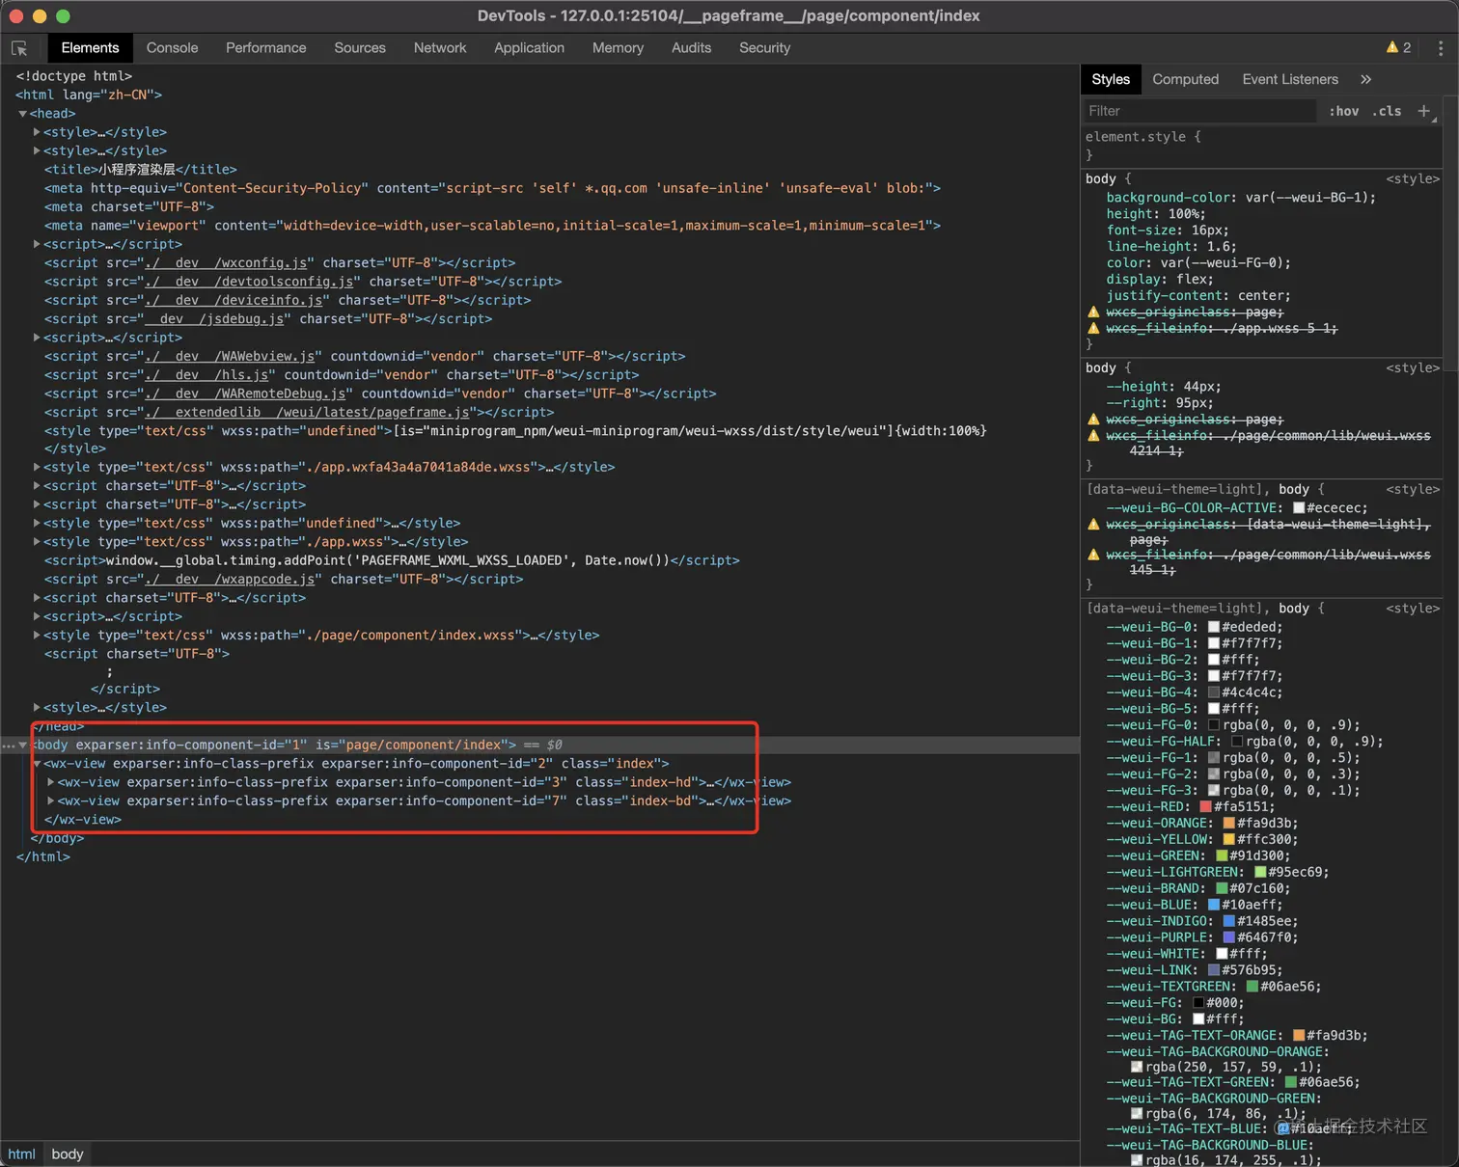Collapse the head element node
Image resolution: width=1459 pixels, height=1167 pixels.
[x=22, y=114]
